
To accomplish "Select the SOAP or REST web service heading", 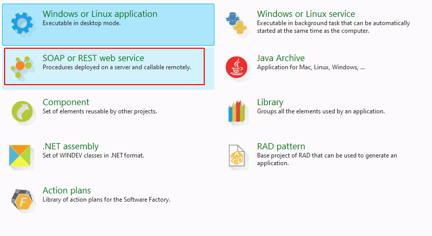I will [93, 58].
